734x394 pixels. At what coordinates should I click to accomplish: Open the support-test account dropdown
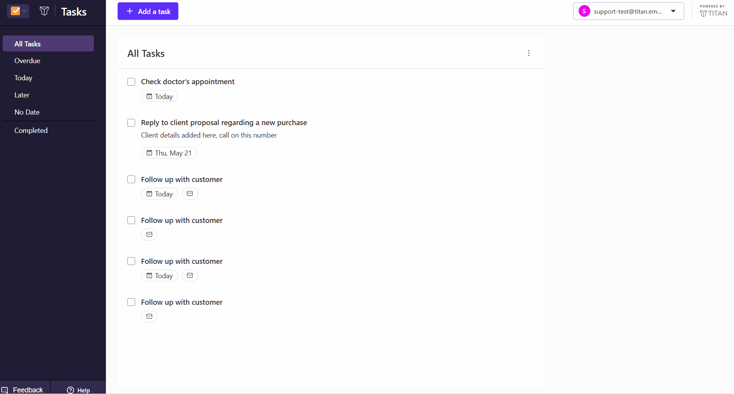[628, 11]
